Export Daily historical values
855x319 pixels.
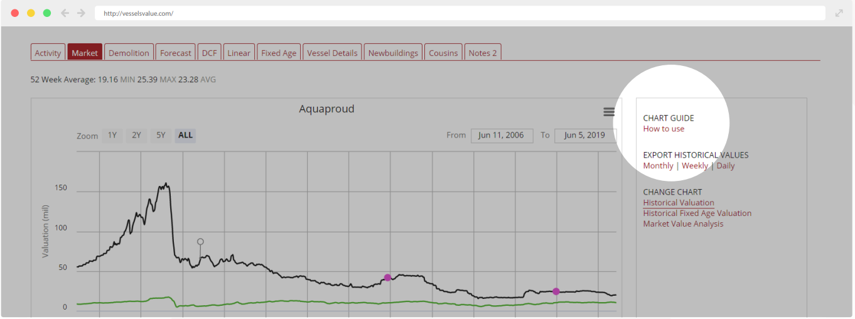[725, 166]
